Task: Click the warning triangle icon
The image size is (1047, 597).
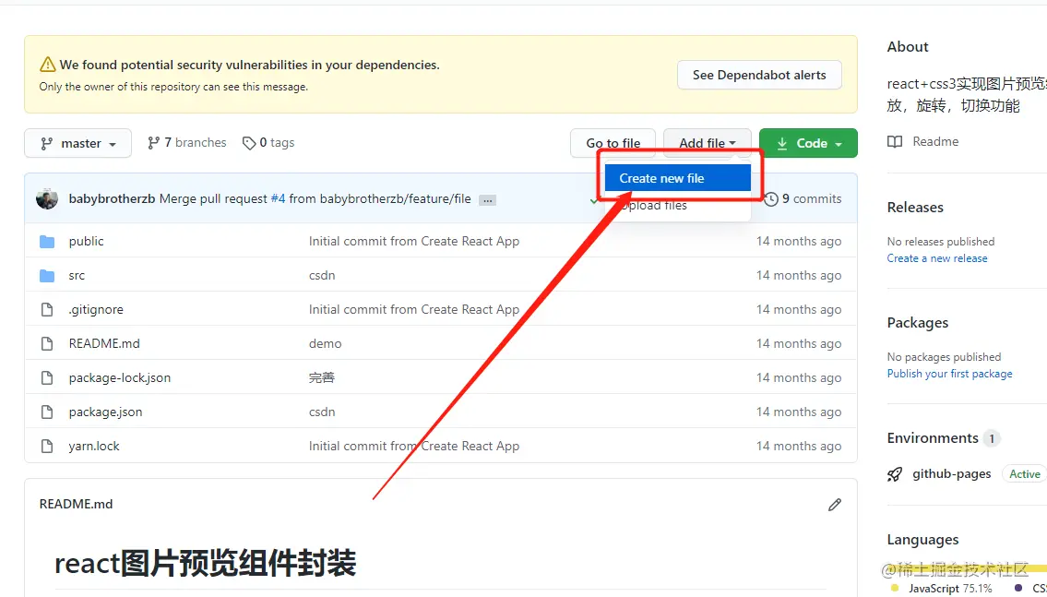Action: coord(47,65)
